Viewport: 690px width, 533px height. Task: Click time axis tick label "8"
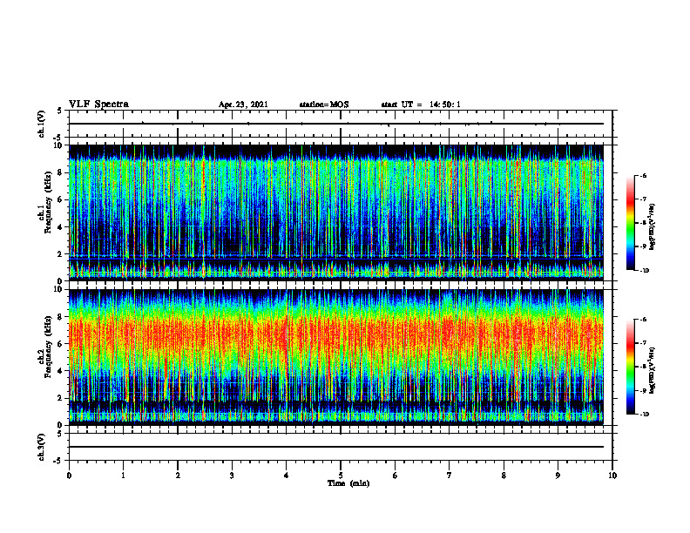[x=504, y=476]
